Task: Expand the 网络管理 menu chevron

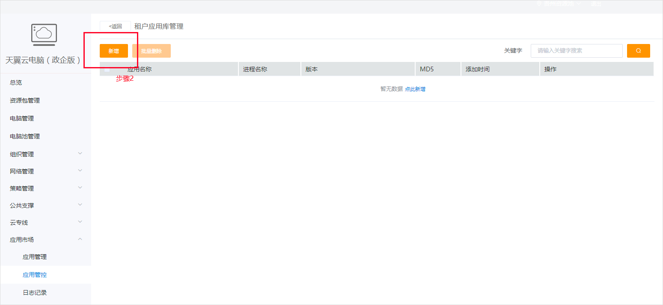Action: [80, 170]
